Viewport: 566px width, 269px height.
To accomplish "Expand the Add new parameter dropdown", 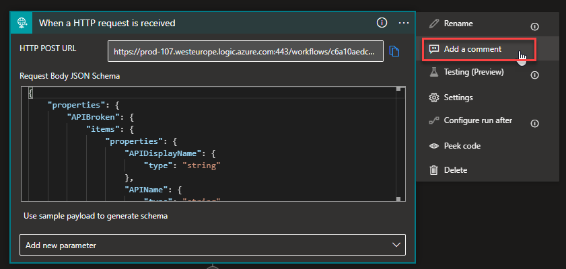I will click(x=213, y=245).
